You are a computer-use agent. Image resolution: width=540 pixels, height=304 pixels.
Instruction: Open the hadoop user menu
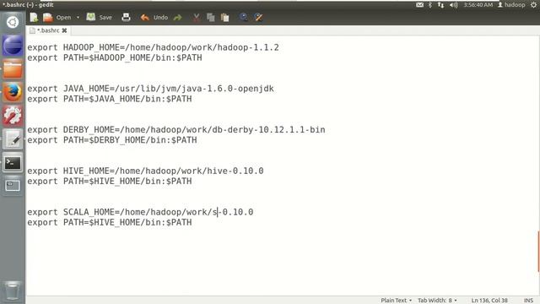511,5
